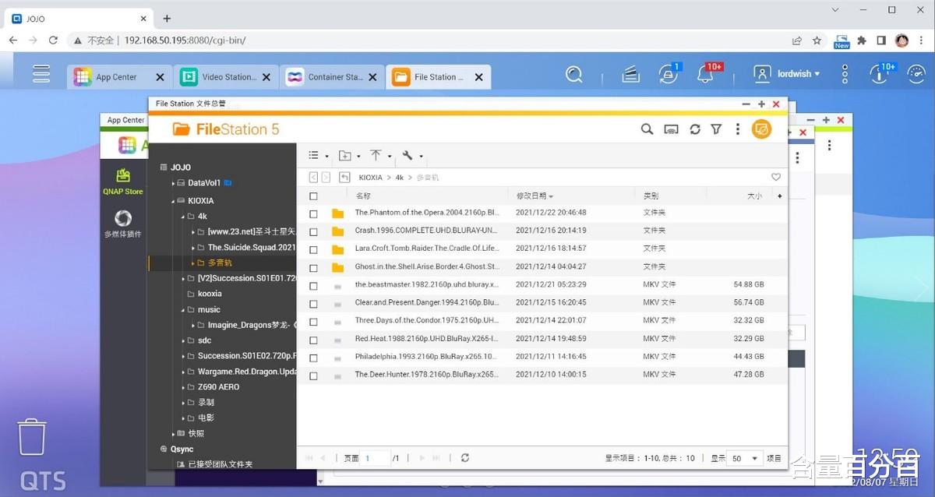Open QNAP Store in App Center sidebar
Image resolution: width=935 pixels, height=497 pixels.
pyautogui.click(x=123, y=182)
